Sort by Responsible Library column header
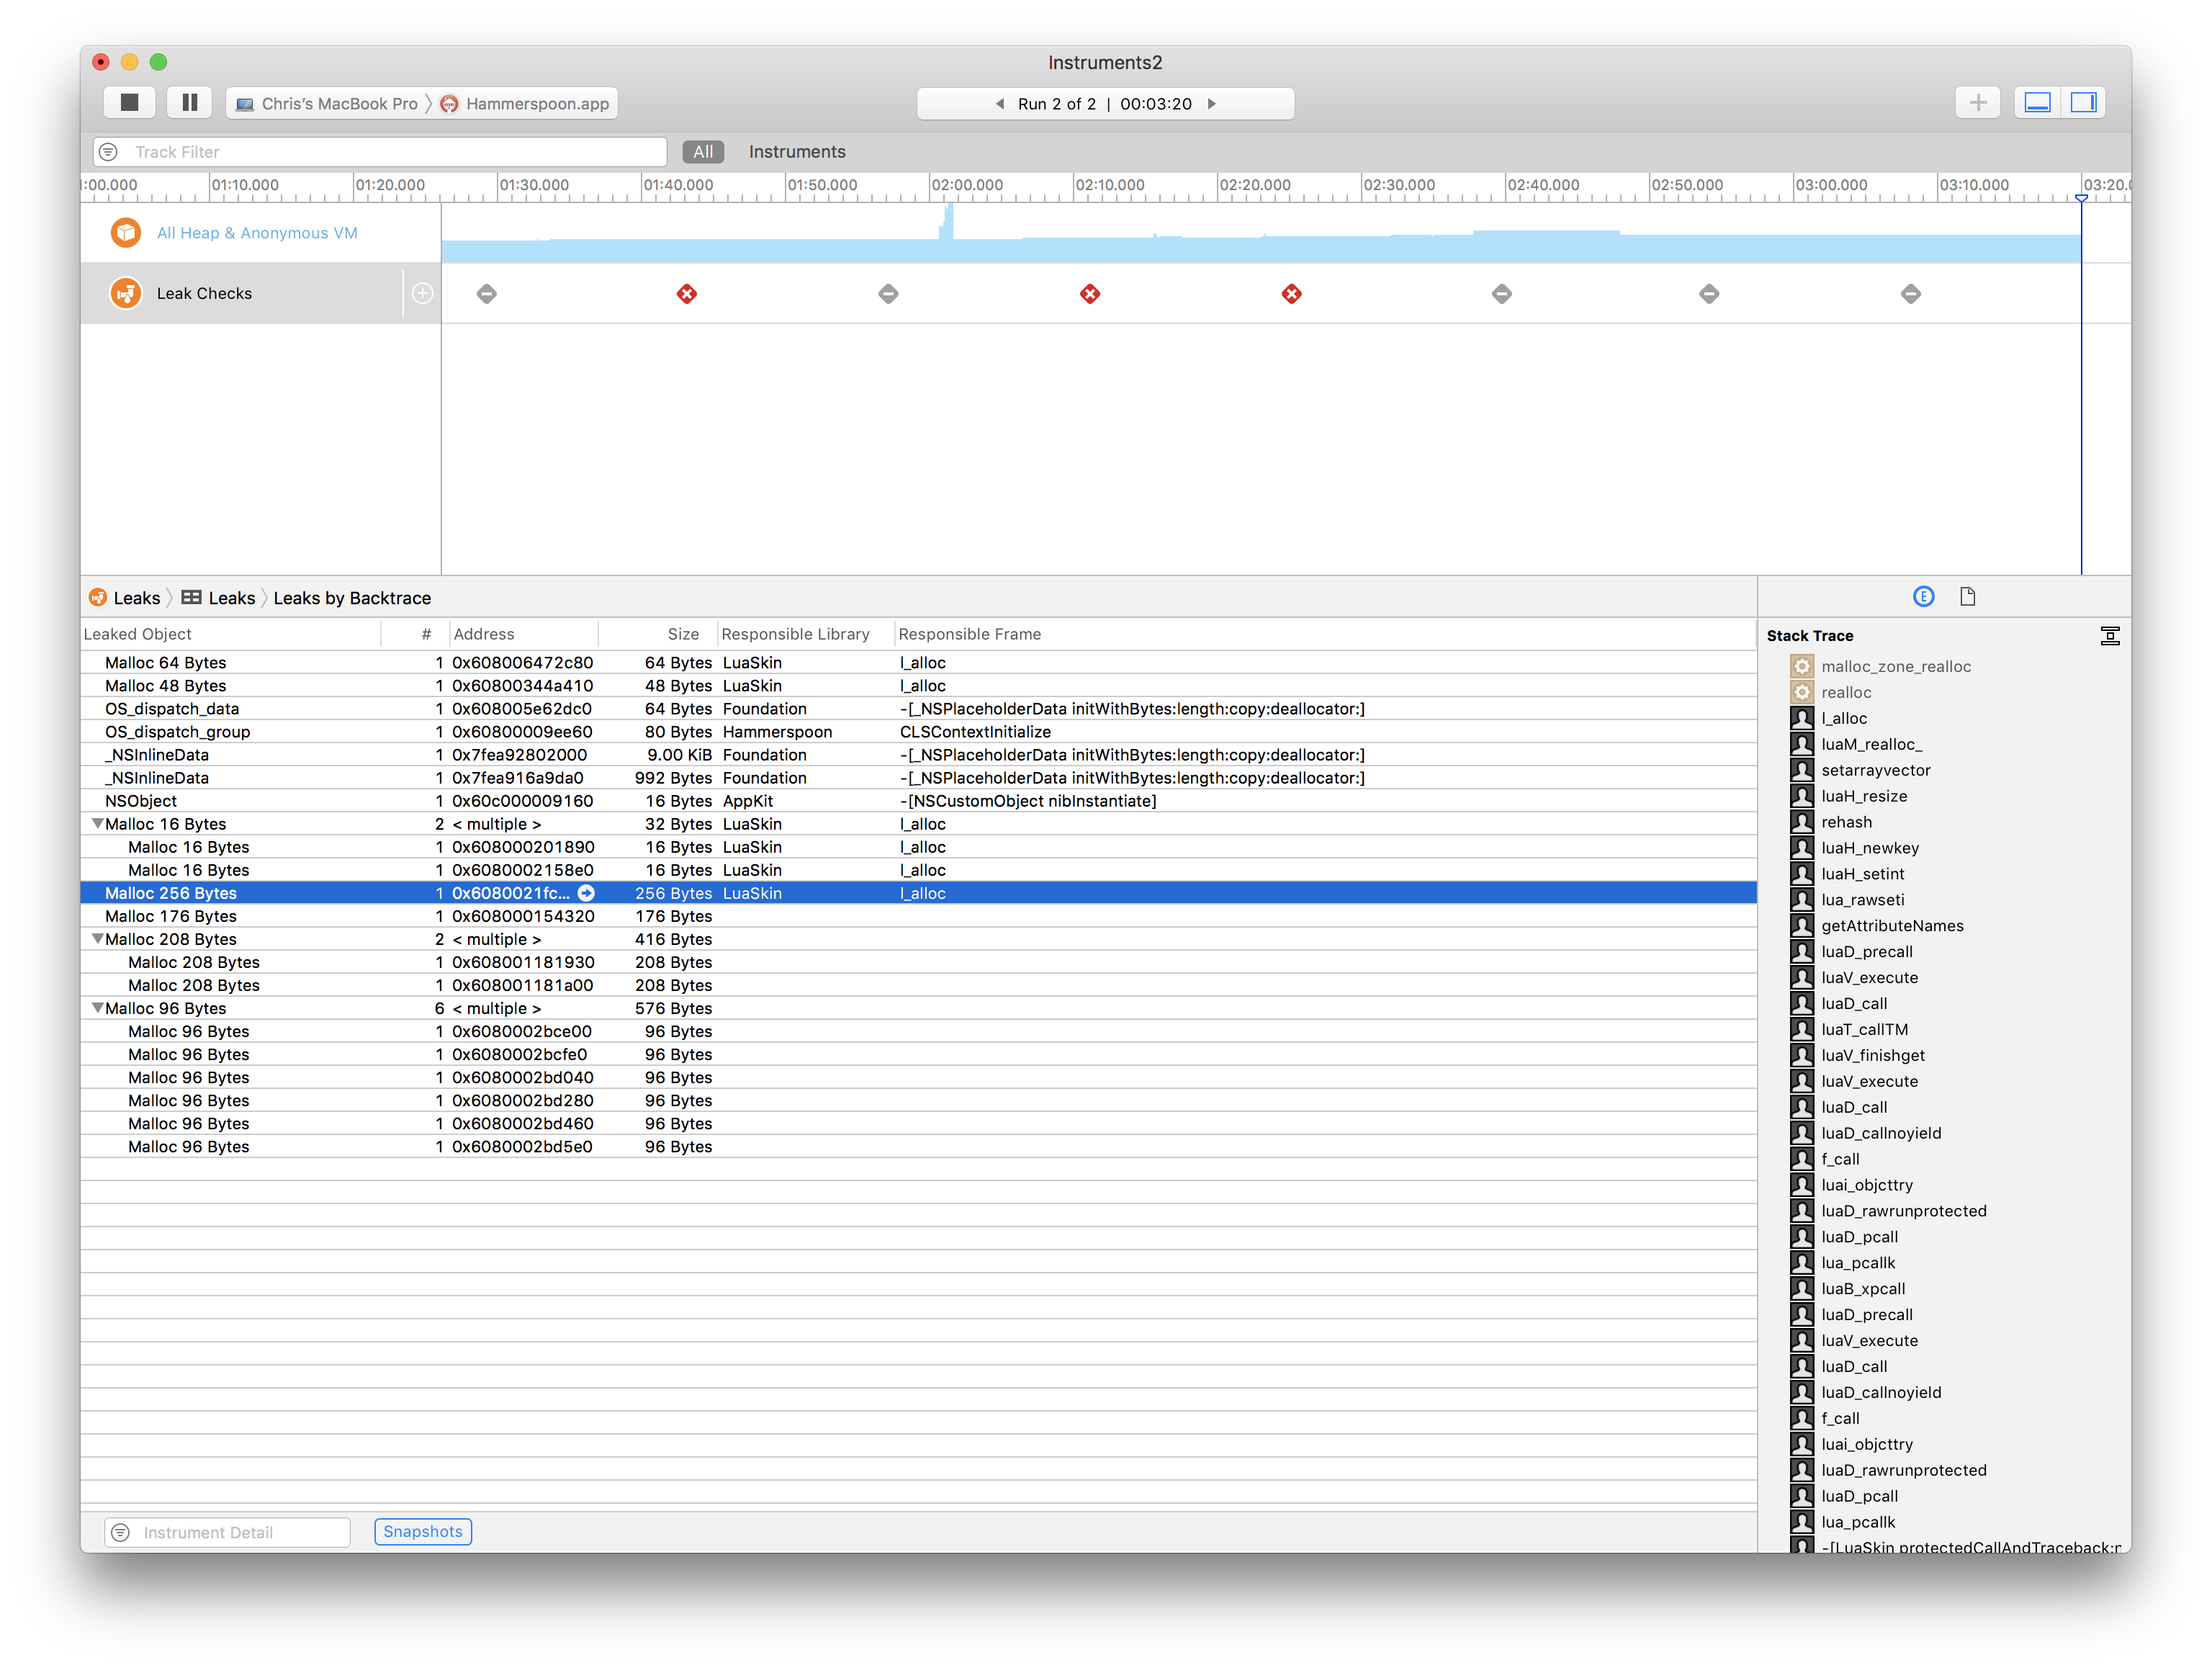The width and height of the screenshot is (2212, 1668). point(805,634)
